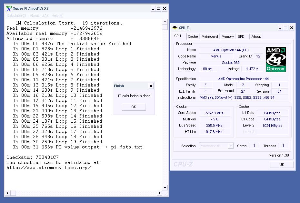Click the Specification 'AMD Opteron(tm) Processor 144'
Screen dimensions: 300x203
[x=243, y=79]
